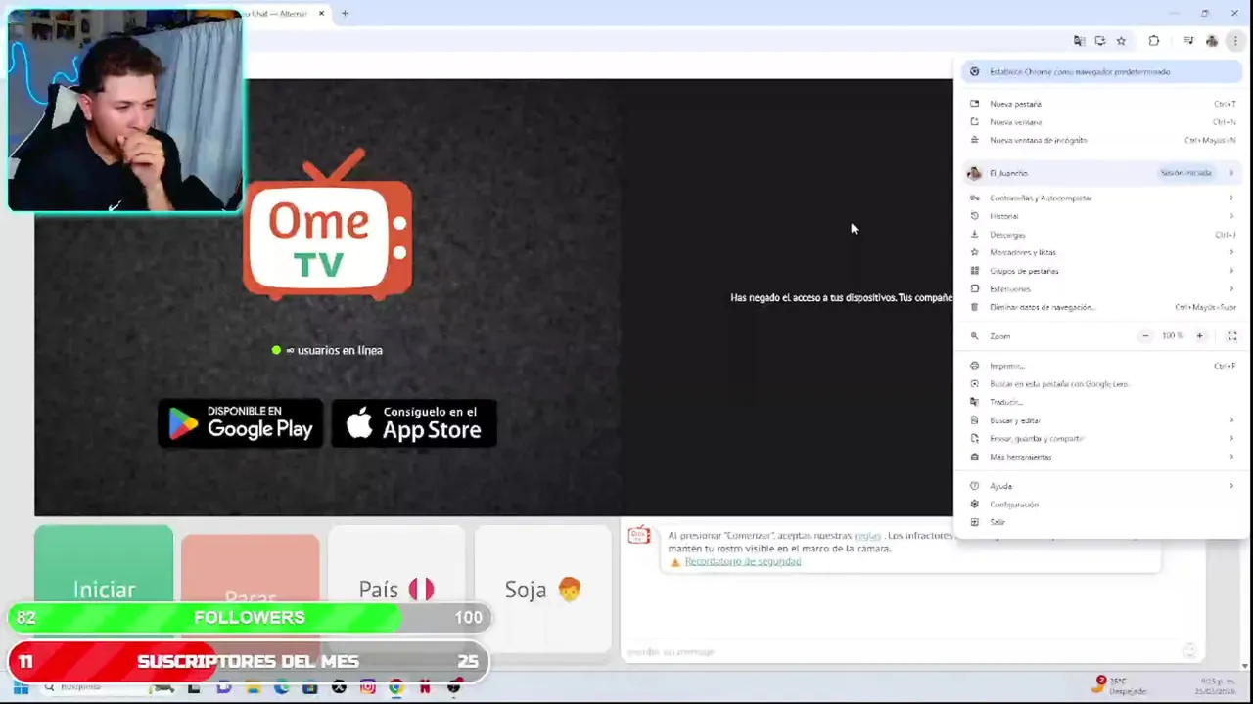Image resolution: width=1253 pixels, height=704 pixels.
Task: Click the chat message input field
Action: point(901,652)
